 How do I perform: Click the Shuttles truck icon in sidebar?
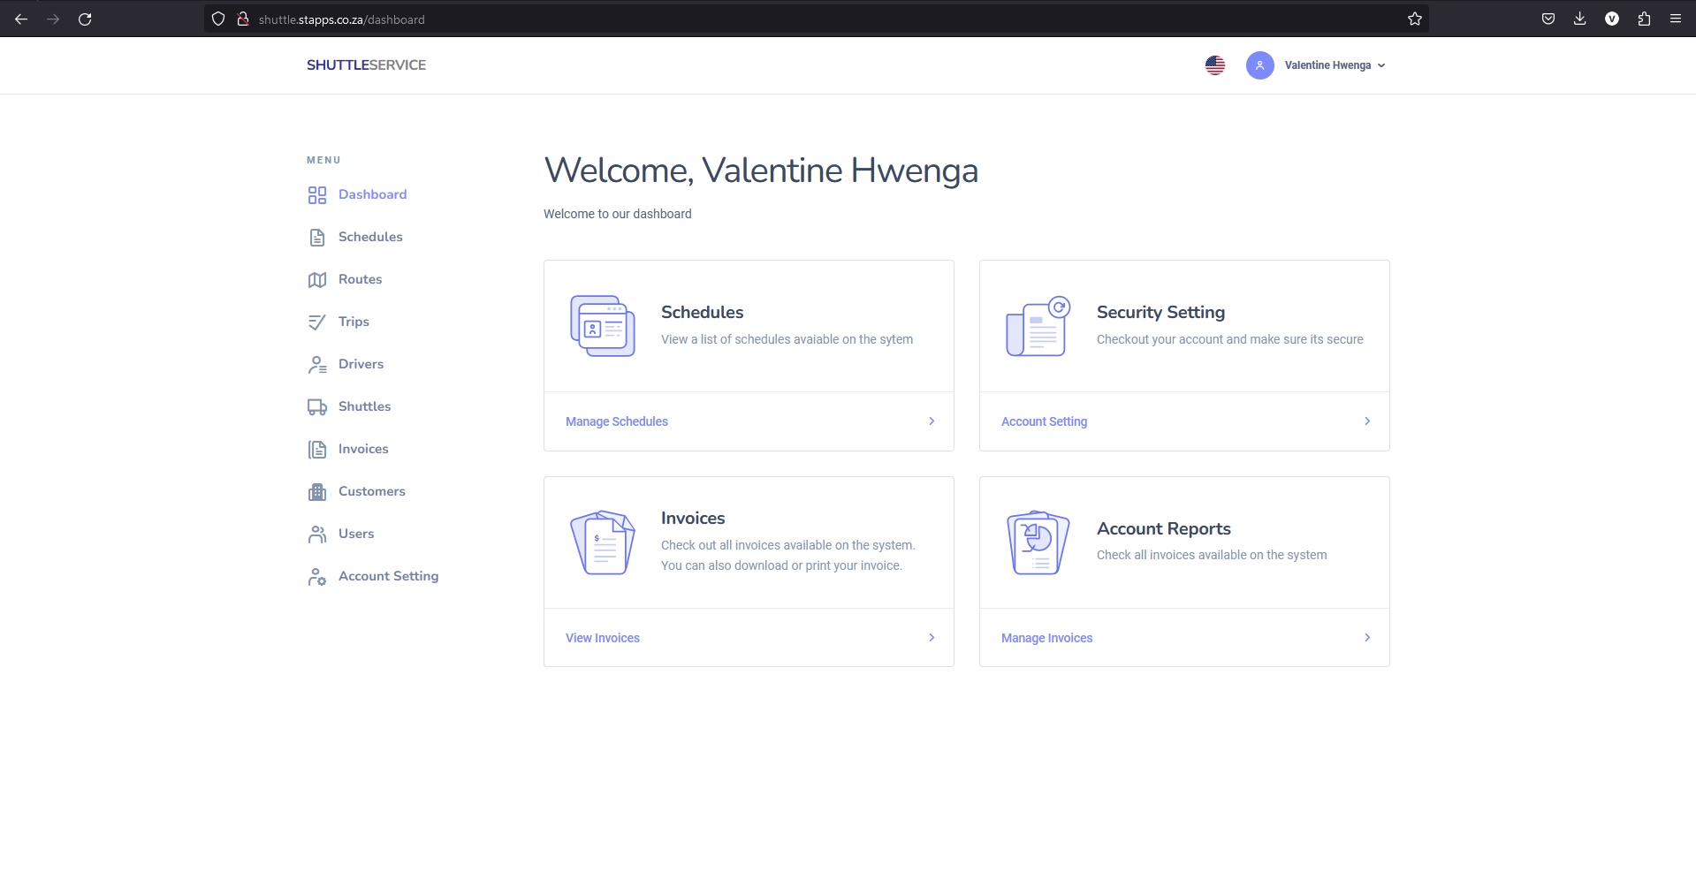pos(317,407)
